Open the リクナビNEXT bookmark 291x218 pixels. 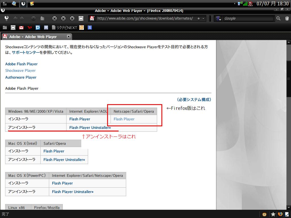click(65, 28)
